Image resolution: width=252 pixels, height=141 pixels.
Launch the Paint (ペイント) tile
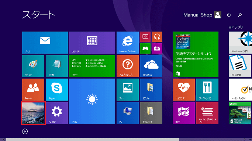[x=33, y=66]
